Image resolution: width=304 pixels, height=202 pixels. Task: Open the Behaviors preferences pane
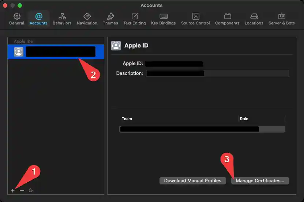62,19
